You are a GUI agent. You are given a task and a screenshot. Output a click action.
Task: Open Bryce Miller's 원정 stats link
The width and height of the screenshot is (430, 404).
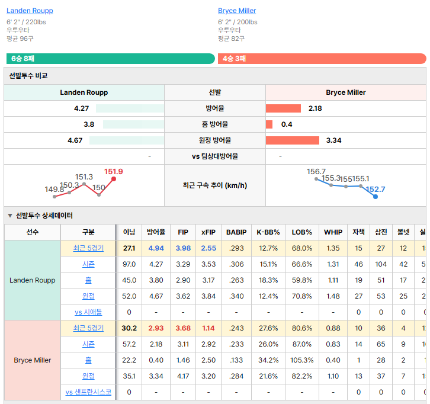click(x=88, y=376)
